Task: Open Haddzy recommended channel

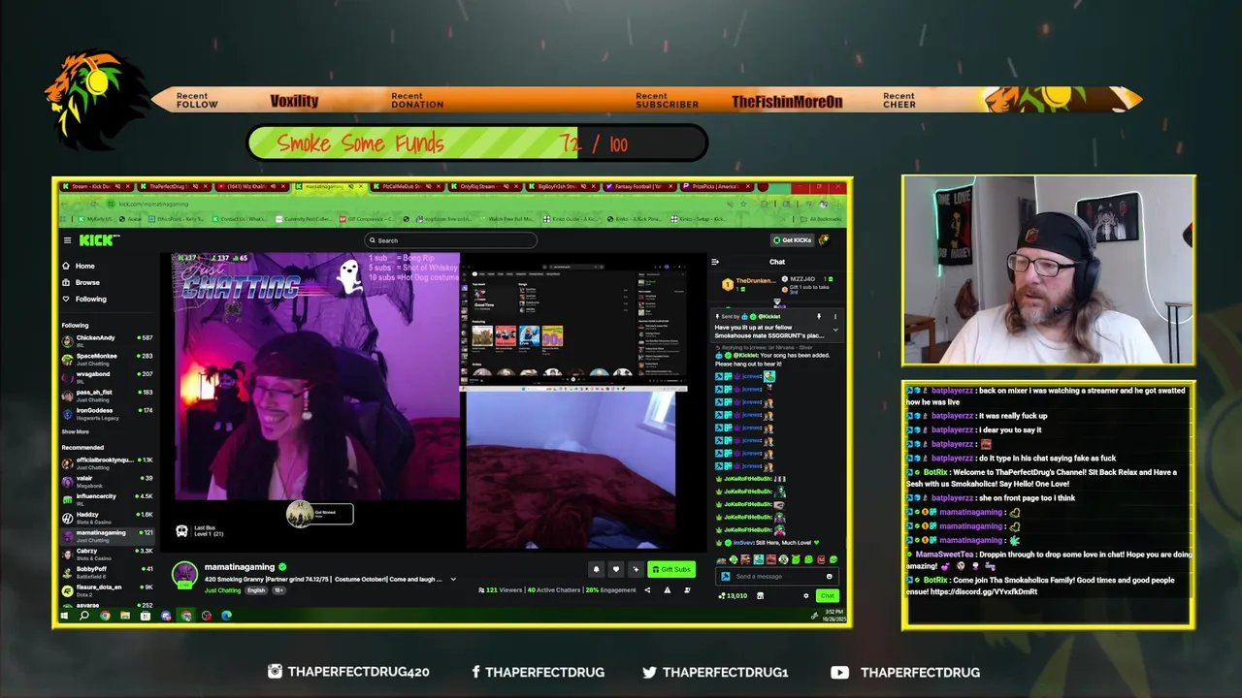Action: tap(107, 517)
